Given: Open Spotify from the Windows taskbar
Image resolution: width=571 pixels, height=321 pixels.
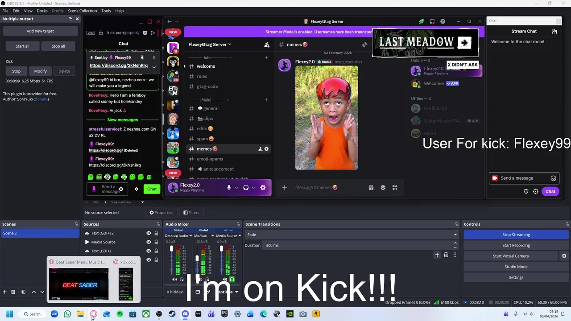Looking at the screenshot, I should point(120,314).
